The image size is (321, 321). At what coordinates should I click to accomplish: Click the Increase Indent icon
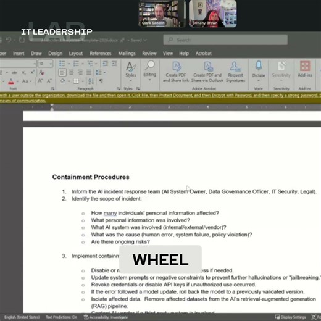click(x=114, y=64)
